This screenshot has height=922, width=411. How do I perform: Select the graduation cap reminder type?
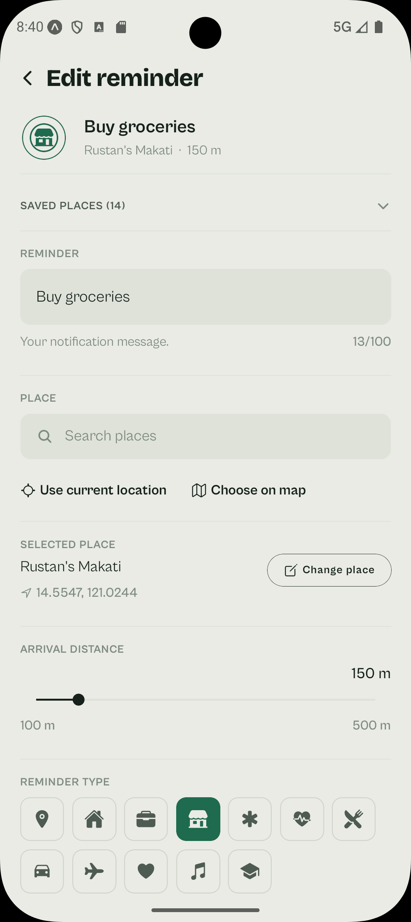(250, 871)
